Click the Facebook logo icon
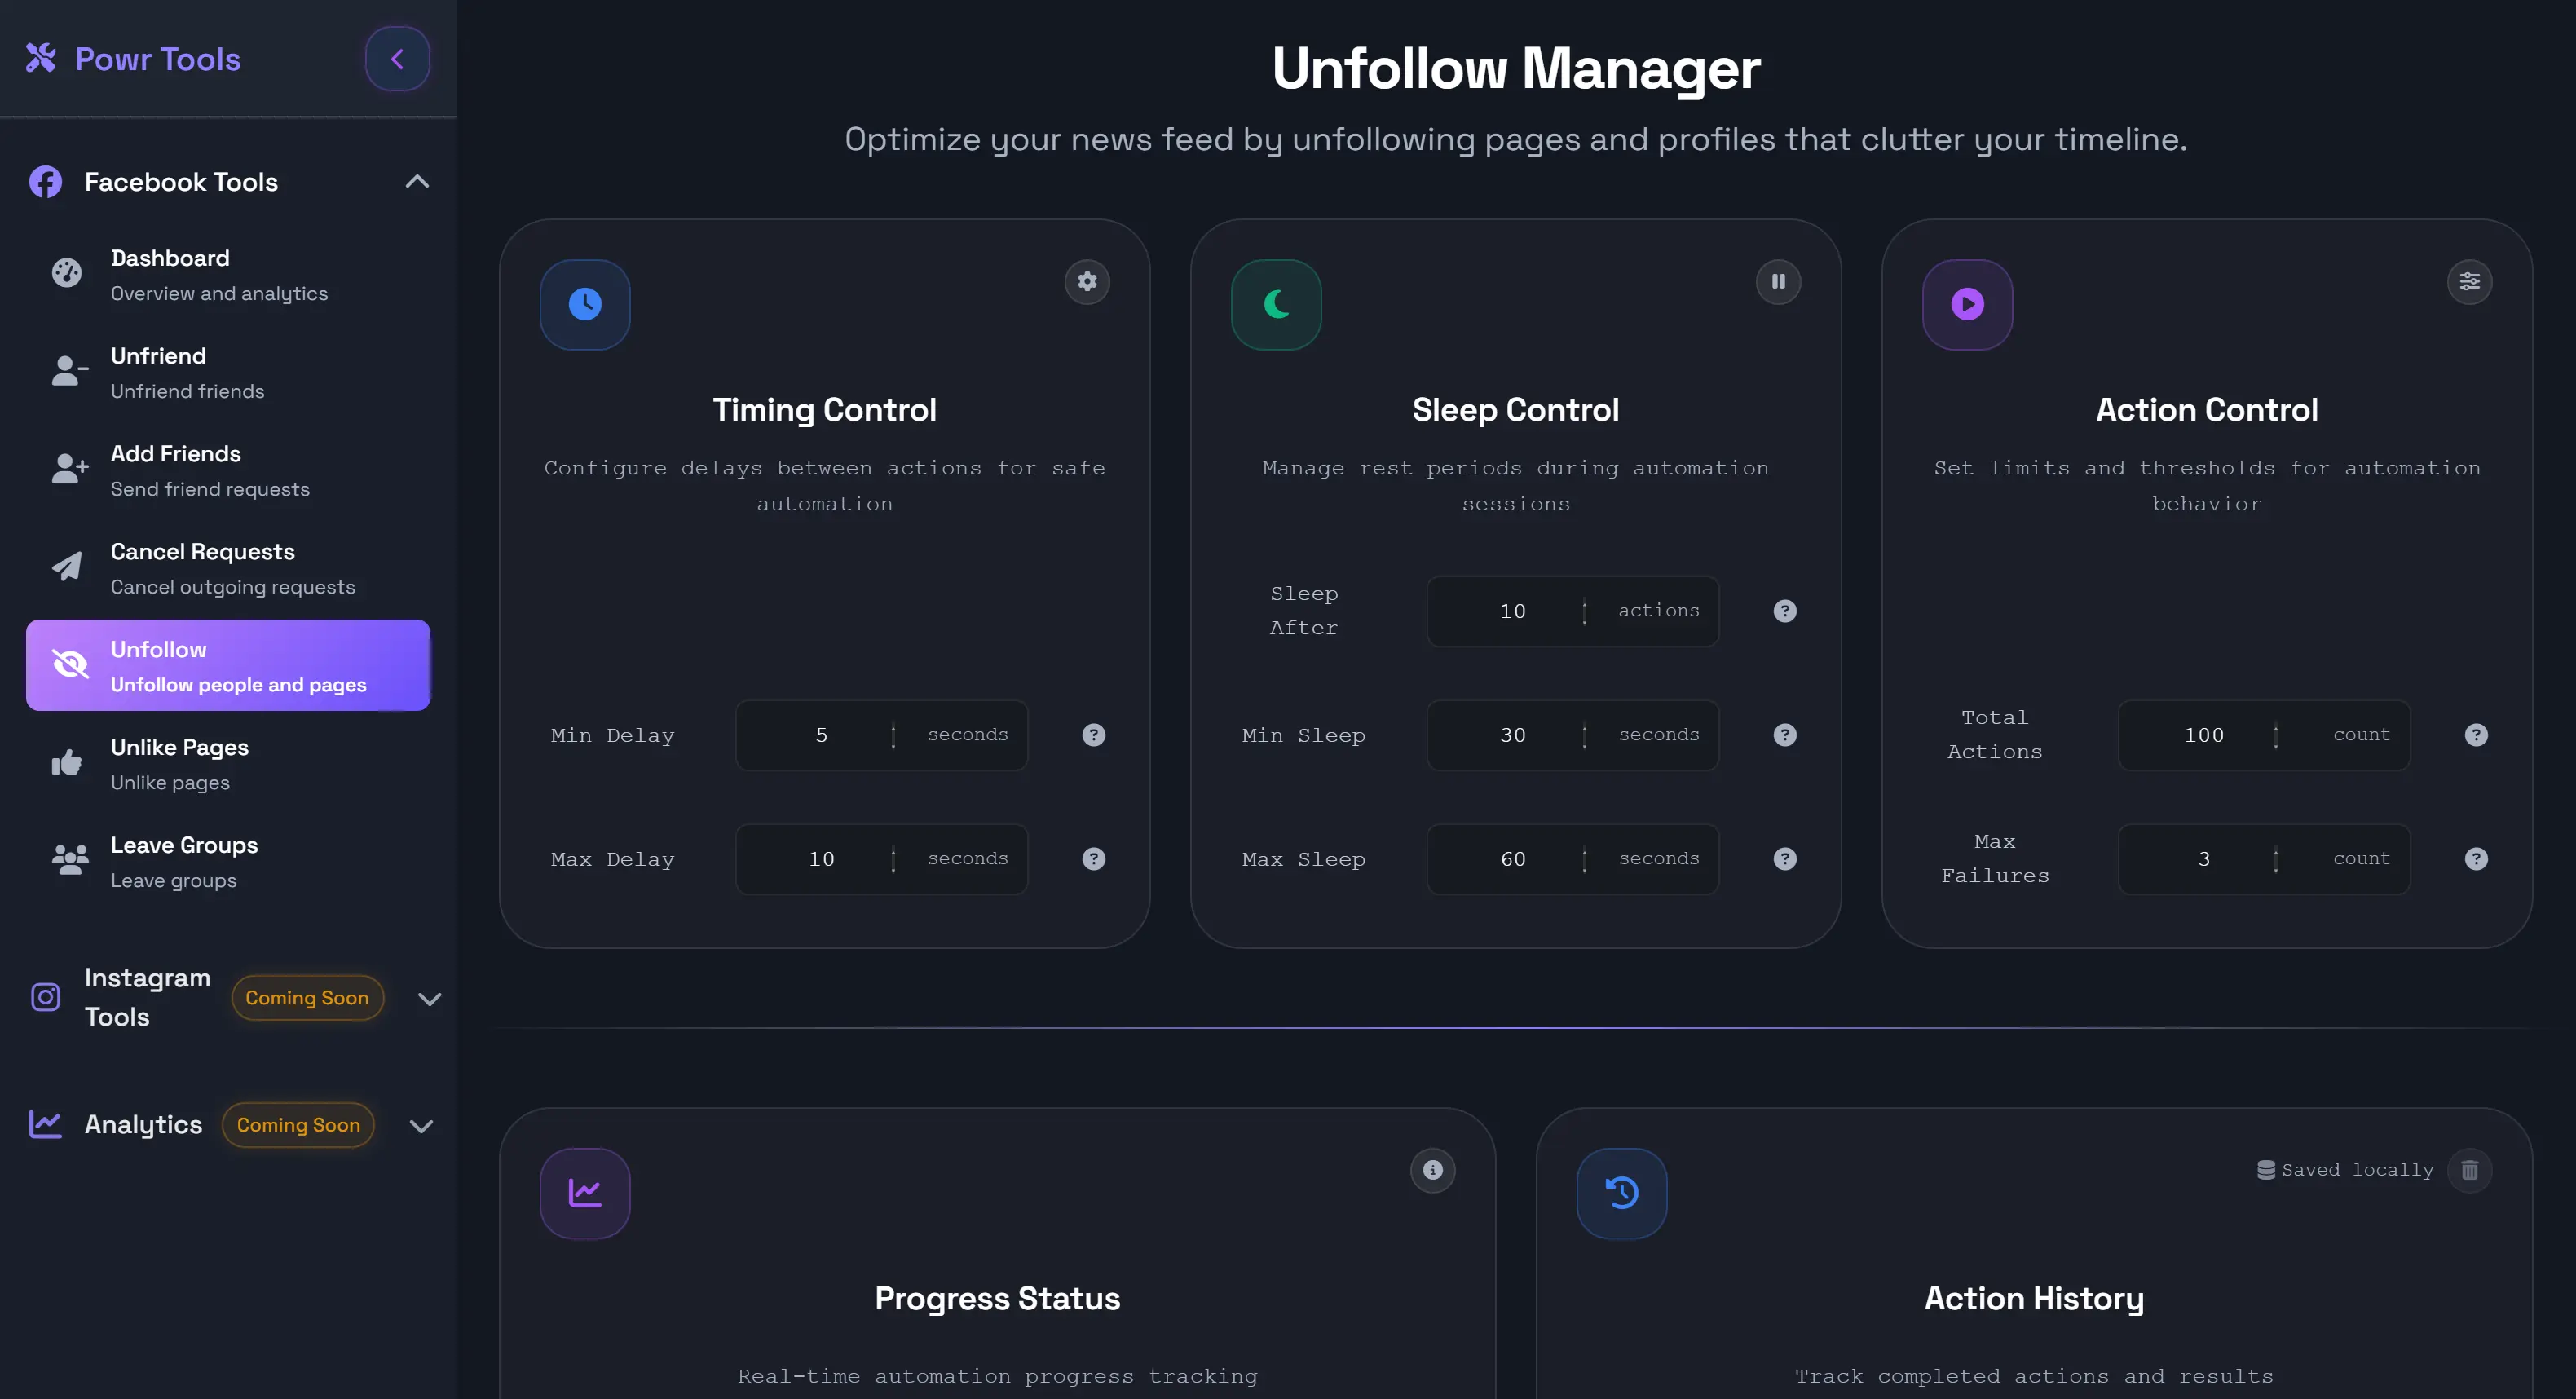2576x1399 pixels. tap(45, 182)
